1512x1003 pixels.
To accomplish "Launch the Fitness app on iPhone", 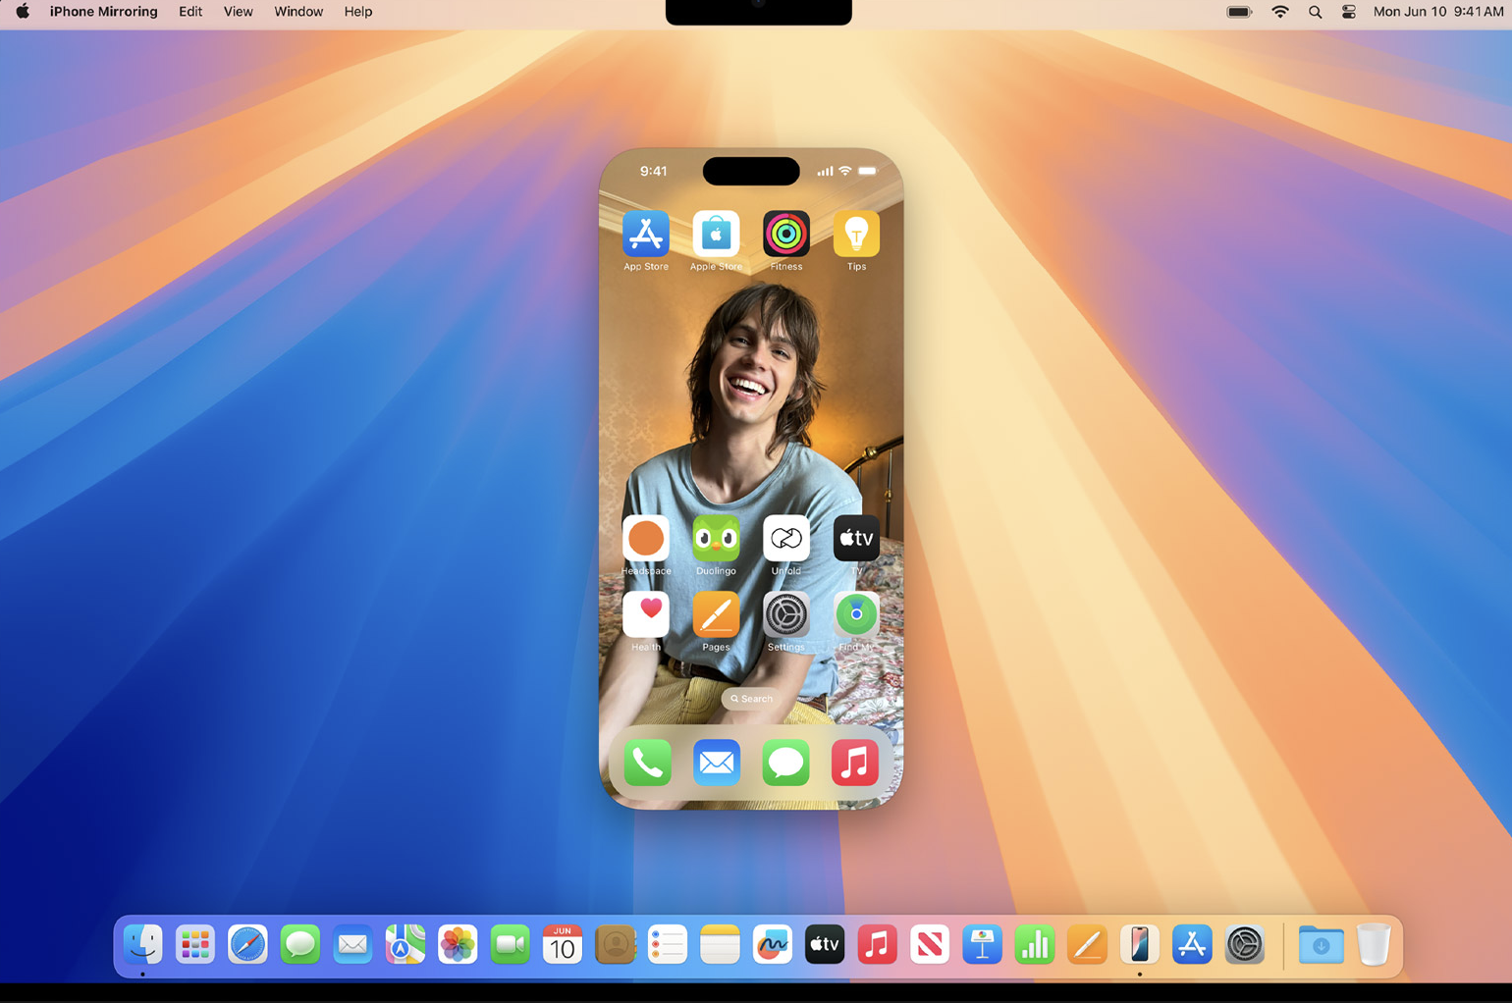I will [x=786, y=234].
